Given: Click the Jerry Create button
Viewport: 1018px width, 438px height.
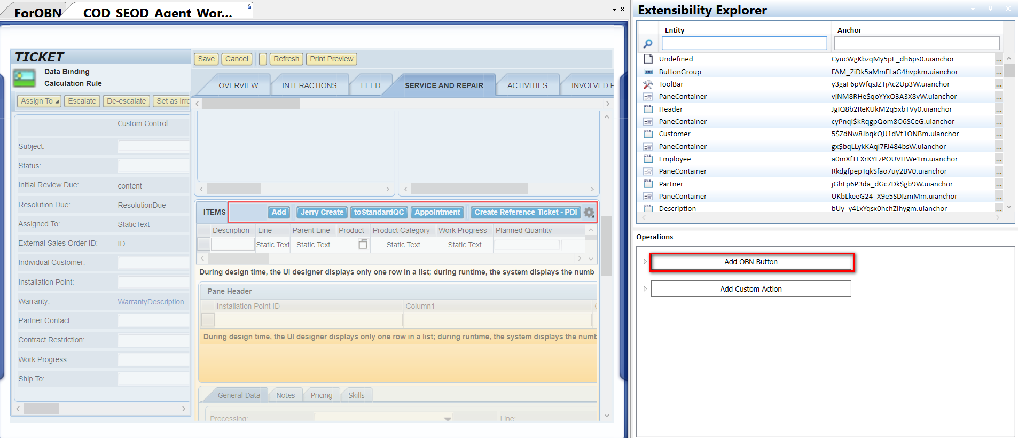Looking at the screenshot, I should (x=322, y=213).
